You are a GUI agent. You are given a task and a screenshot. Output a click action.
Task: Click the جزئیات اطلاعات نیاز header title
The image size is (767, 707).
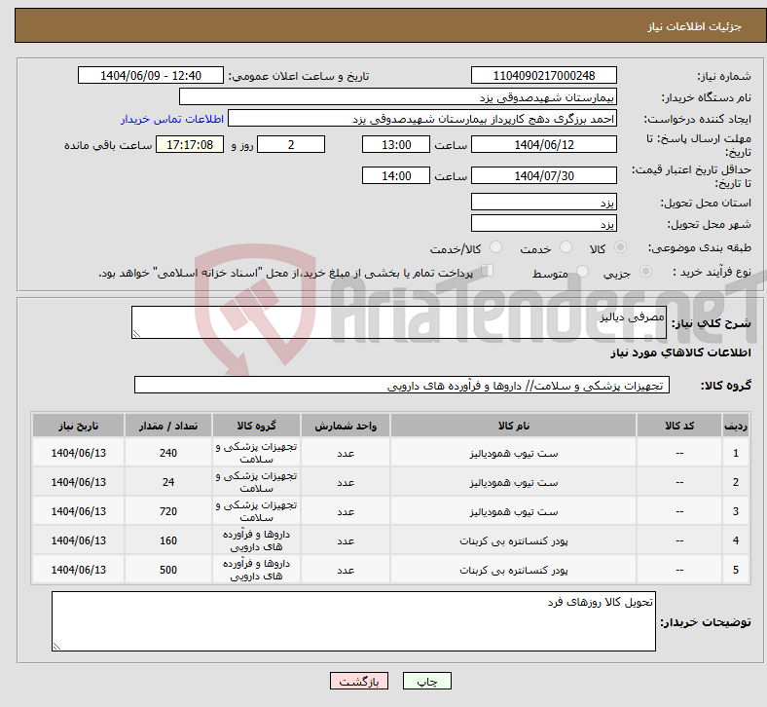[695, 26]
